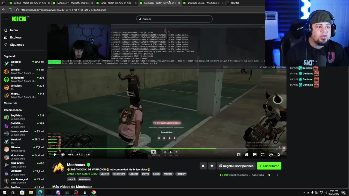Click the notification bell for Mechaaax
Image resolution: width=349 pixels, height=196 pixels.
coord(203,166)
